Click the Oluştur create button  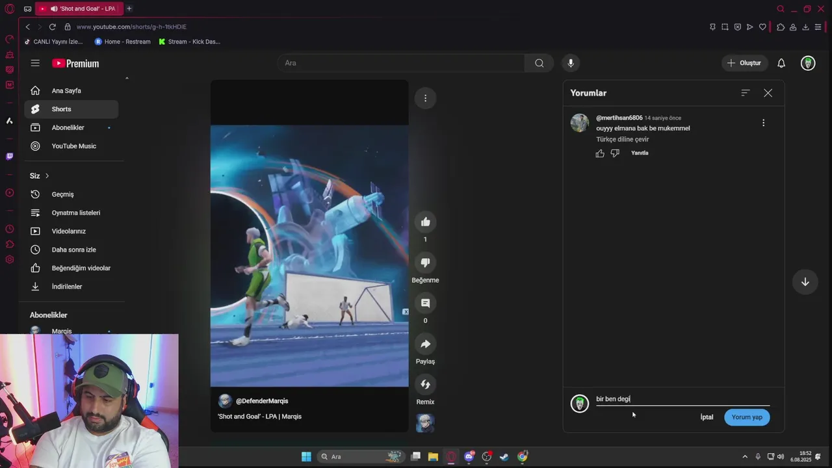click(744, 63)
